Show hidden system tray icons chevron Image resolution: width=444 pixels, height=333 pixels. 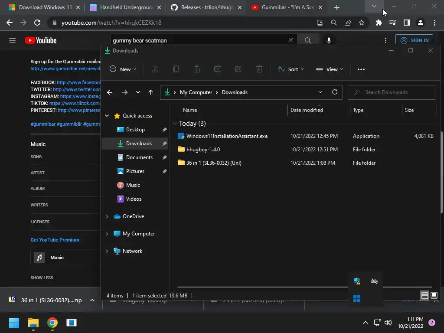(366, 323)
